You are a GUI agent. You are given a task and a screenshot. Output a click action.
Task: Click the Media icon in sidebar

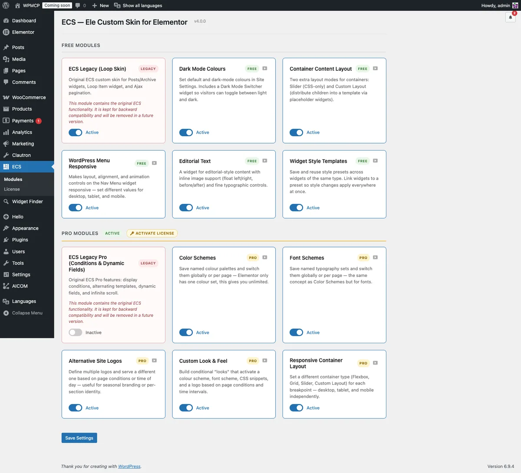click(x=6, y=59)
